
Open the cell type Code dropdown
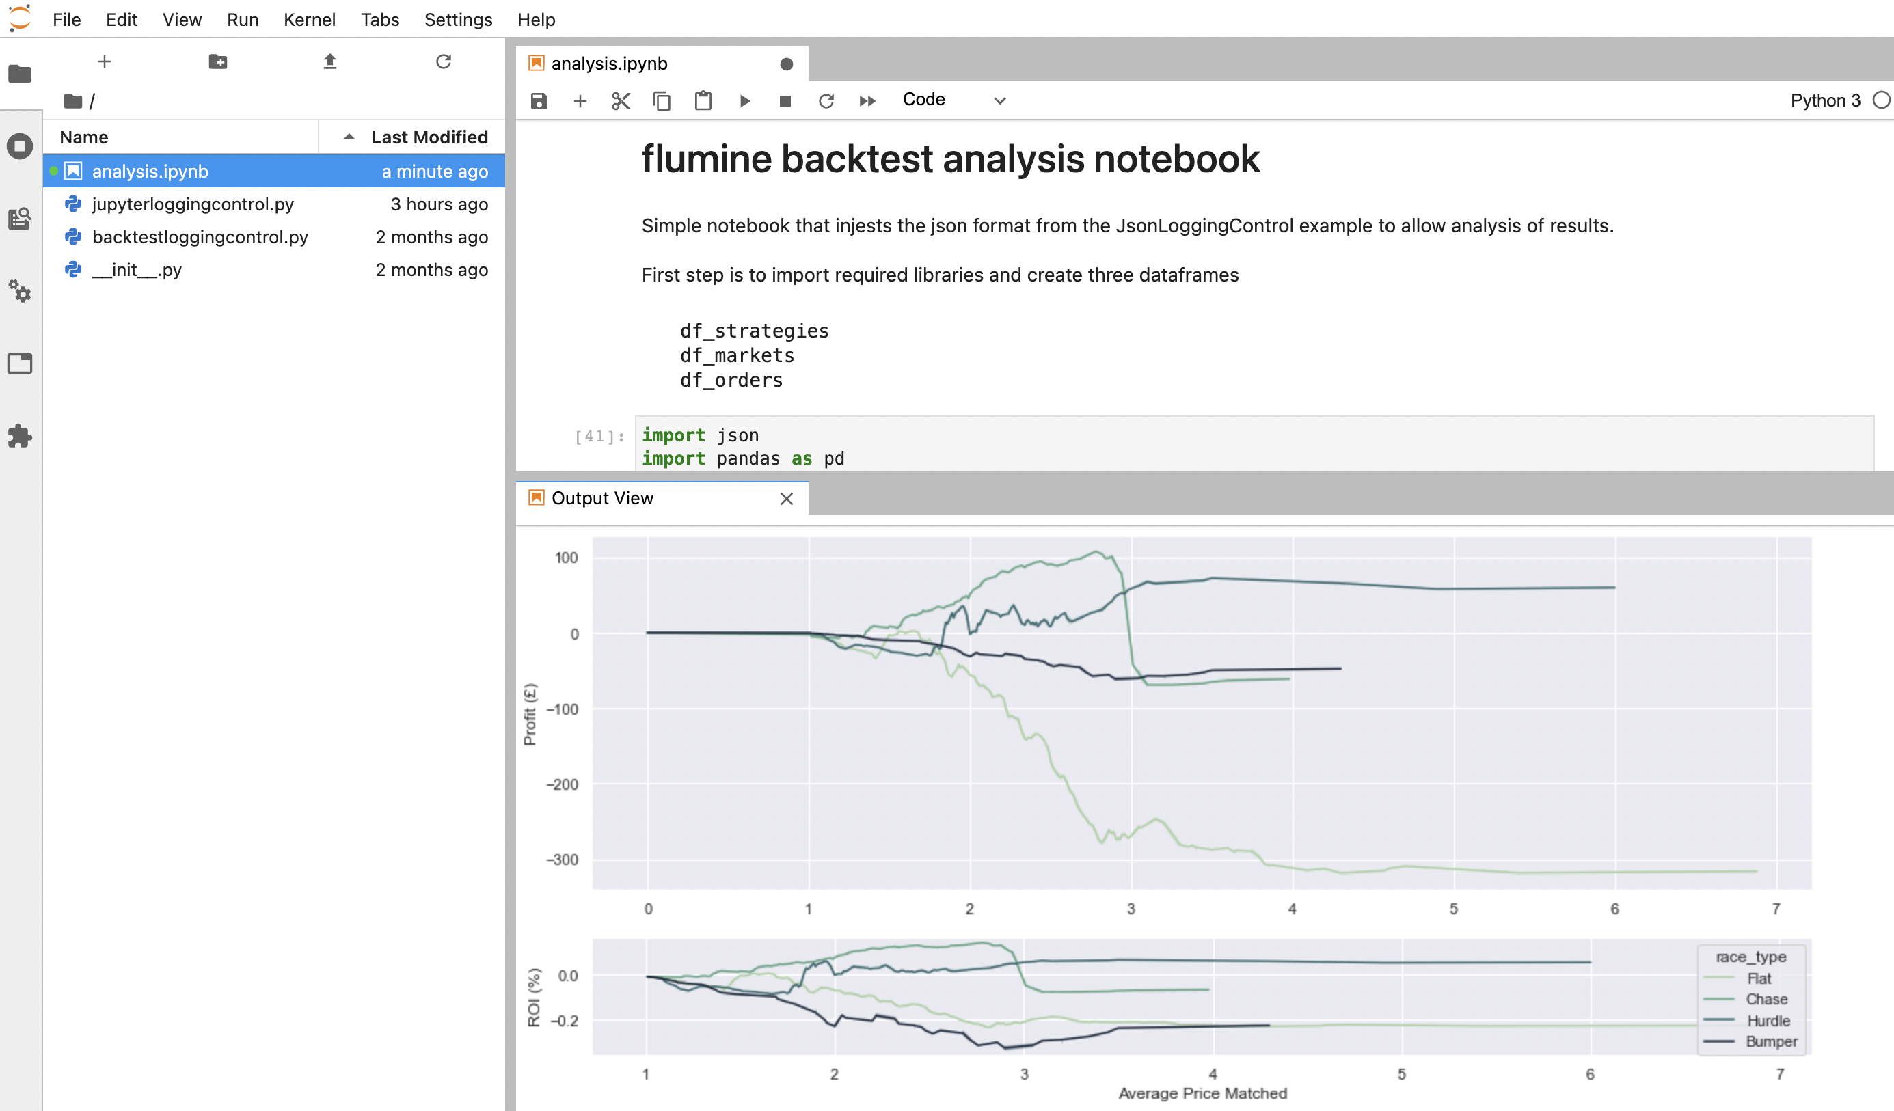click(x=953, y=100)
